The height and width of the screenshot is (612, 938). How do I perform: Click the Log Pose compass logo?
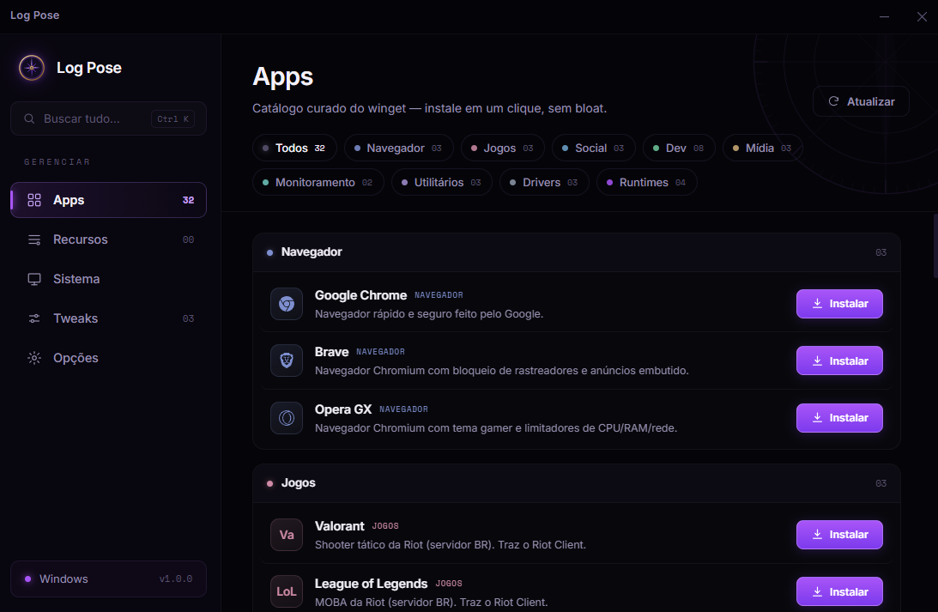[32, 68]
